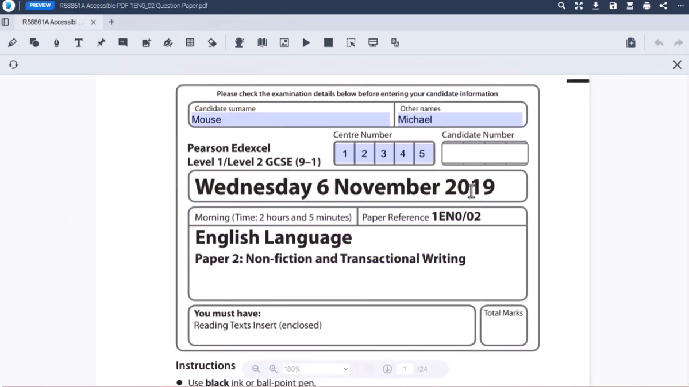The width and height of the screenshot is (689, 387).
Task: Select the pushpin annotation tool
Action: (101, 42)
